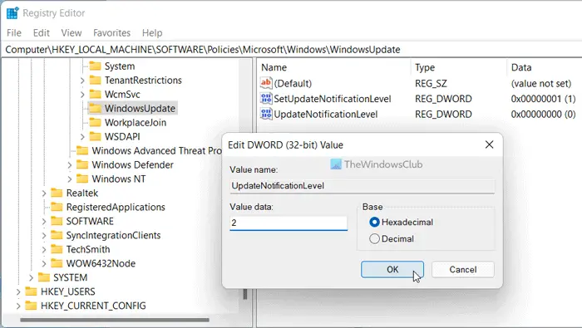The image size is (582, 328).
Task: Click the Realtek folder icon
Action: [x=57, y=193]
